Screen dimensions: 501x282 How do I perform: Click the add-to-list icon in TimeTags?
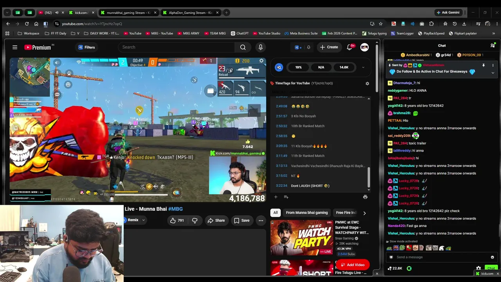coord(286,197)
